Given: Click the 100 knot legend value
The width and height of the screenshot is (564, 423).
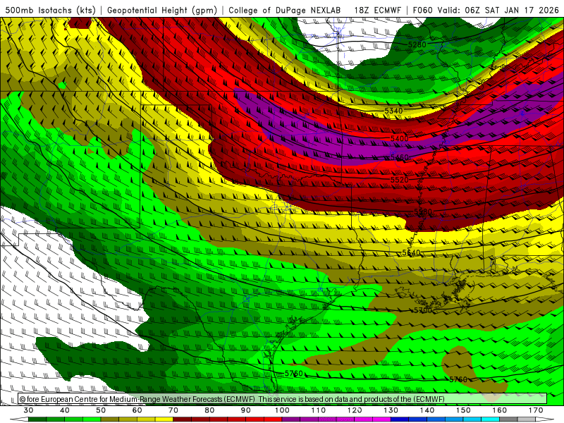Looking at the screenshot, I should (x=282, y=410).
